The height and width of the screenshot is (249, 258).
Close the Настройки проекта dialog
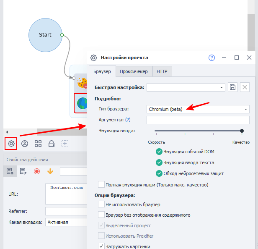click(249, 58)
